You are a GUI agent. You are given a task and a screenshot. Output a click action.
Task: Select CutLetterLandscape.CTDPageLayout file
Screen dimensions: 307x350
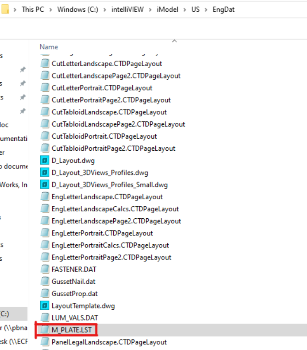click(106, 64)
